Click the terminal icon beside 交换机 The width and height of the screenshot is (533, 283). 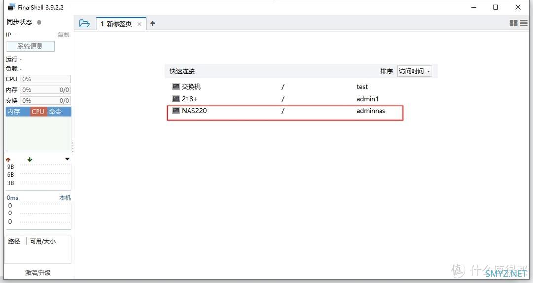pos(176,87)
